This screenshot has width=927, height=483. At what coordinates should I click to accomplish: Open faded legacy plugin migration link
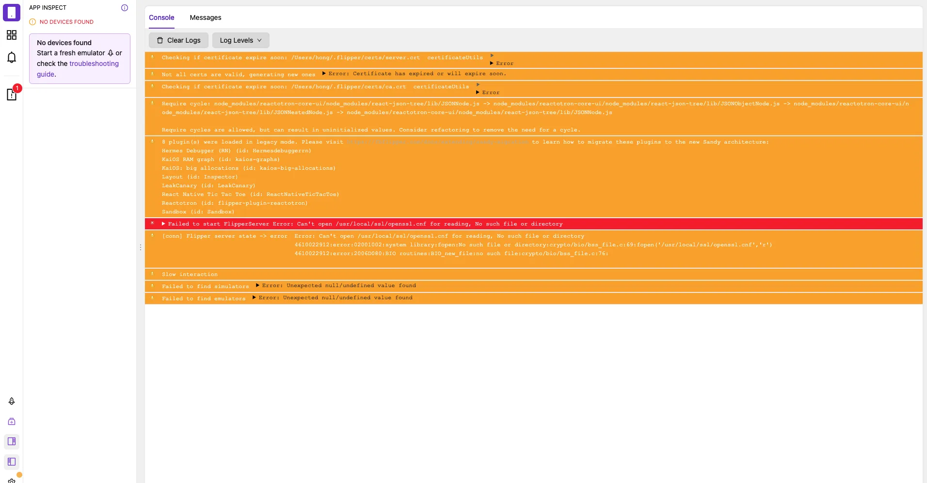437,142
